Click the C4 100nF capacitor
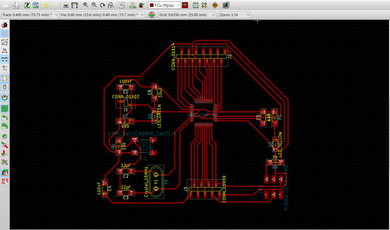This screenshot has height=230, width=390. coord(105,188)
